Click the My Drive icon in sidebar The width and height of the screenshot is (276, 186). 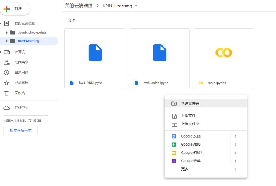7,23
